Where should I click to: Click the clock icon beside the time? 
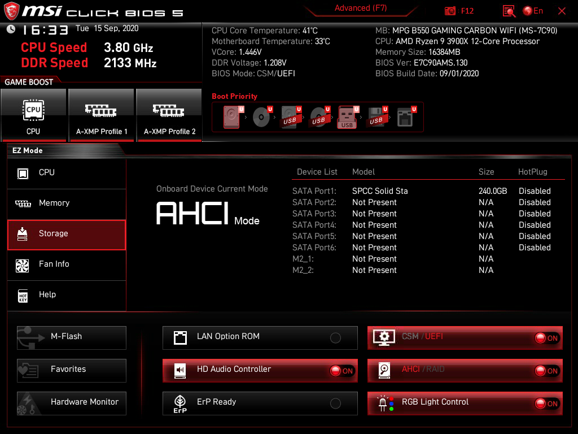pyautogui.click(x=11, y=29)
